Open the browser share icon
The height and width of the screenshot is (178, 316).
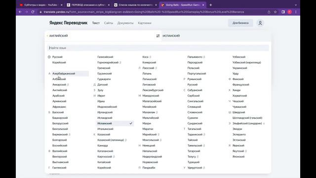point(269,12)
